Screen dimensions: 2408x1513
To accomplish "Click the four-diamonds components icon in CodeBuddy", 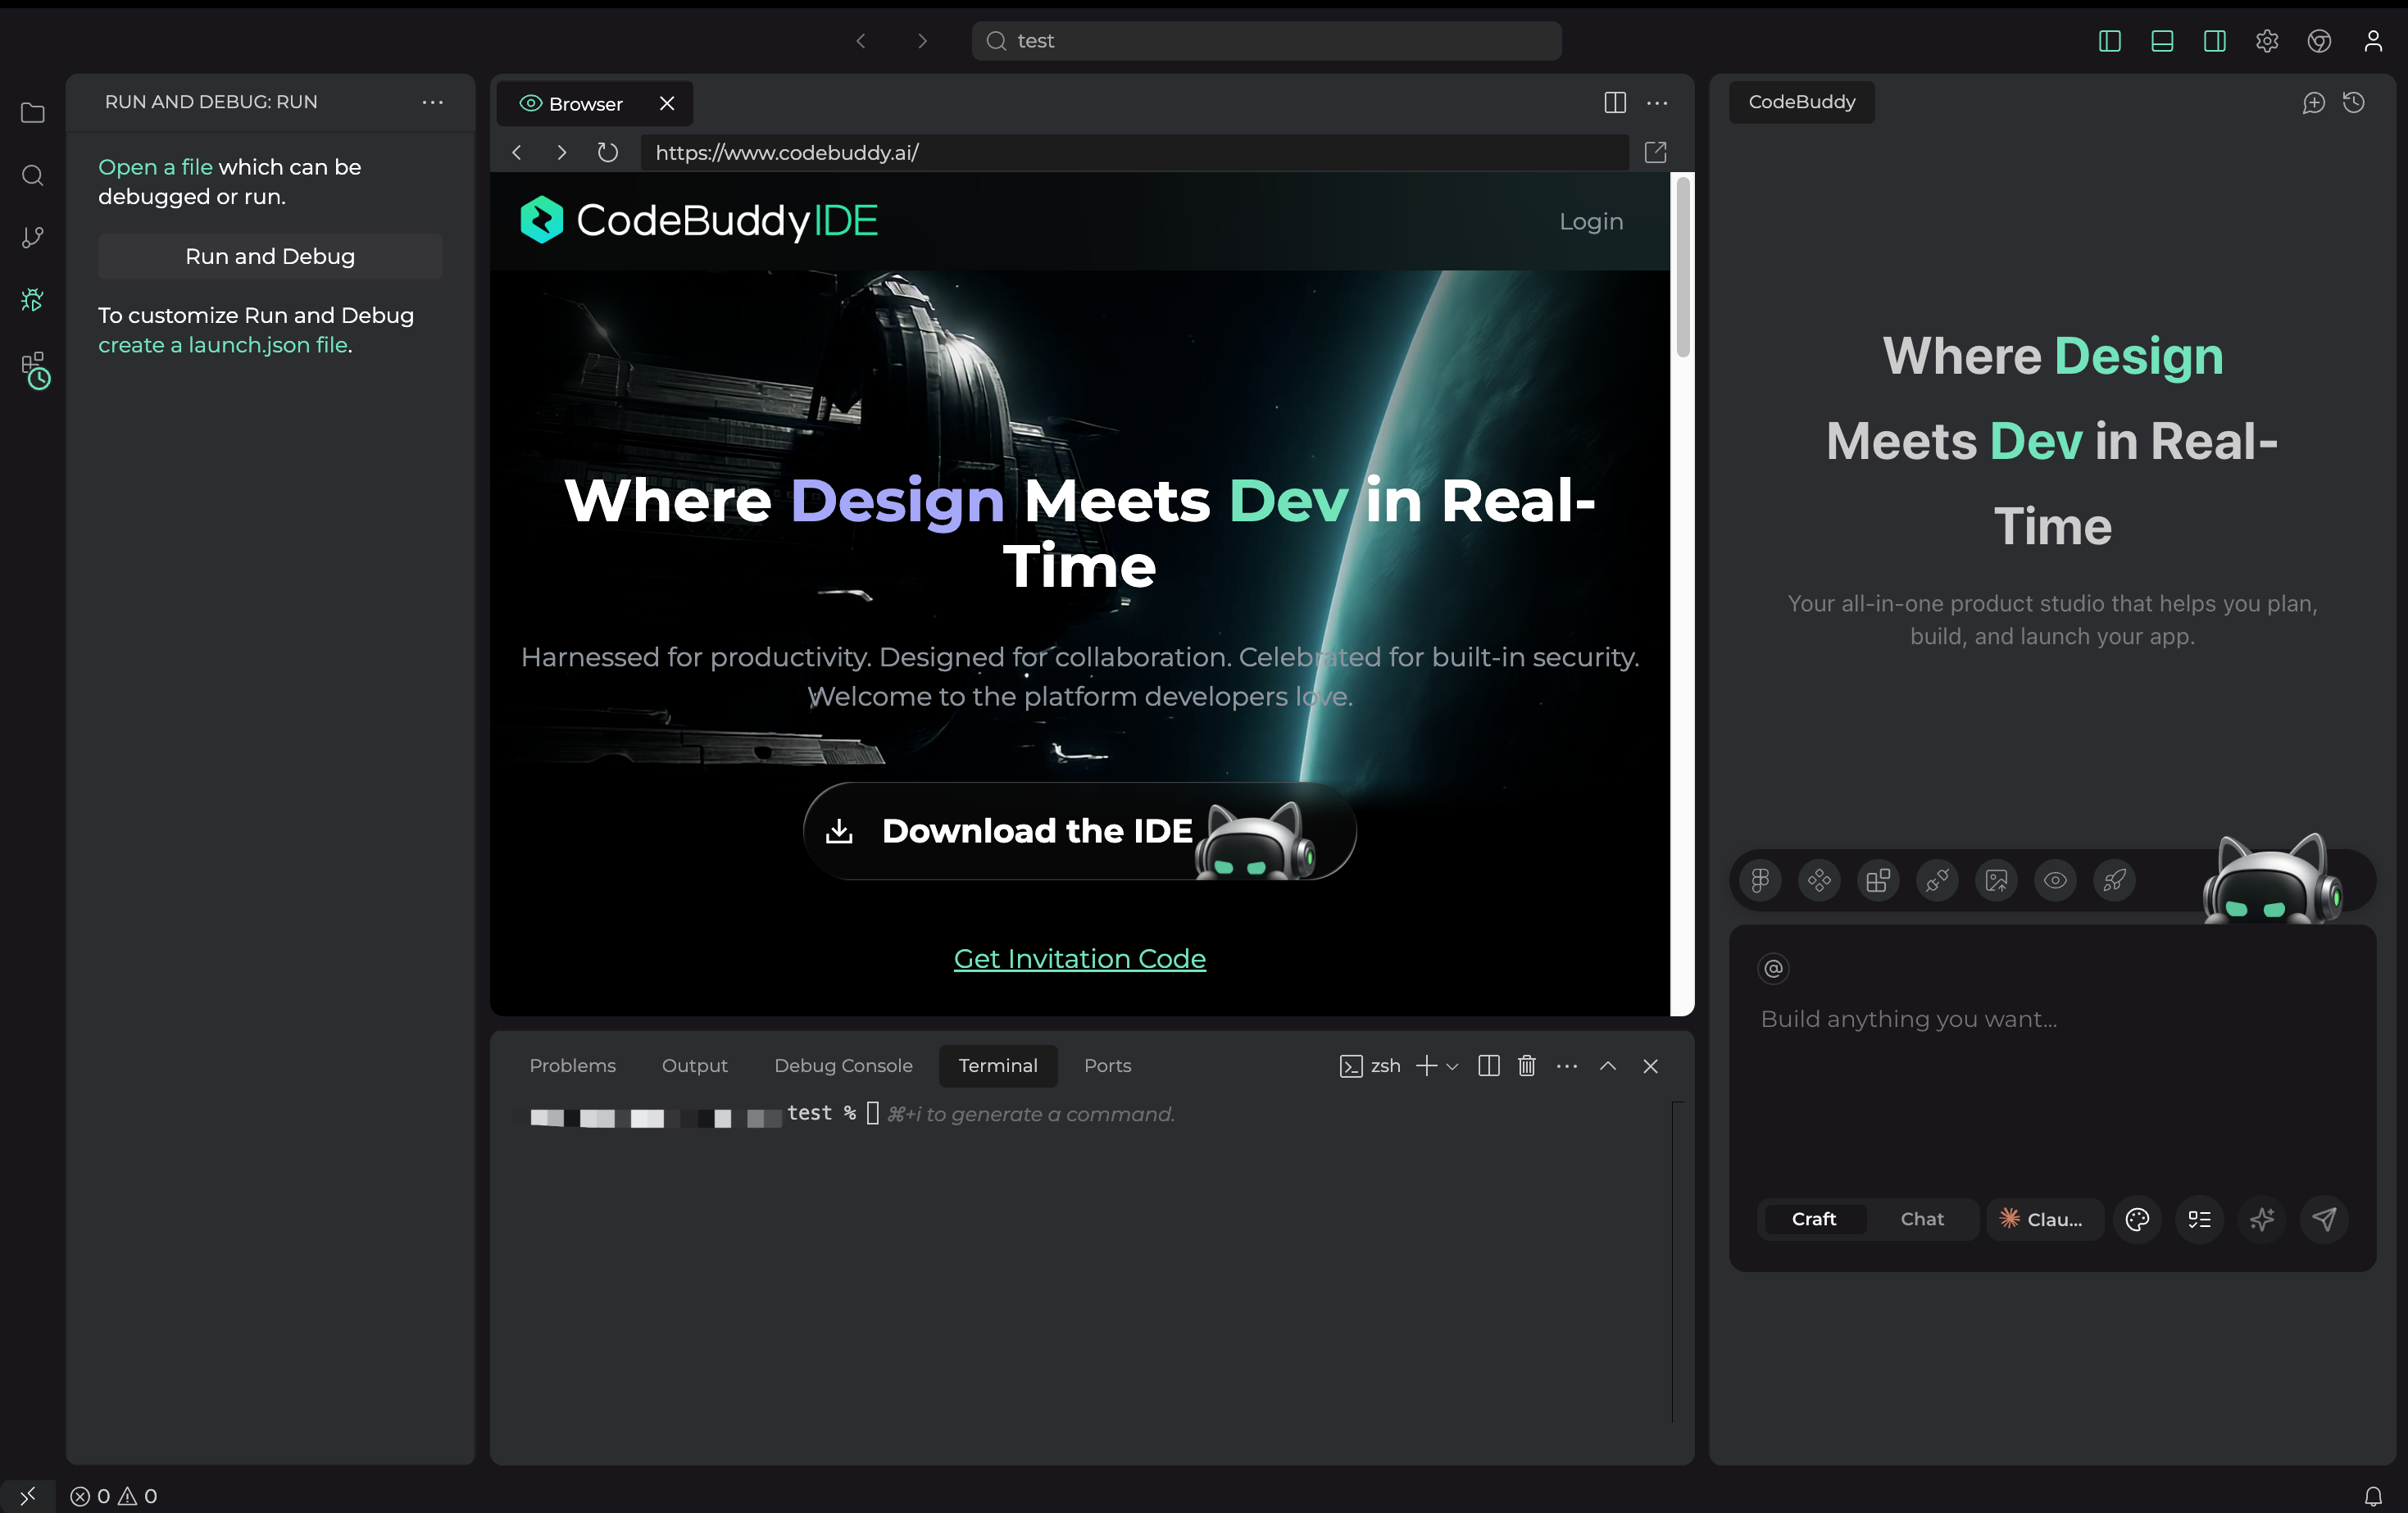I will tap(1819, 880).
